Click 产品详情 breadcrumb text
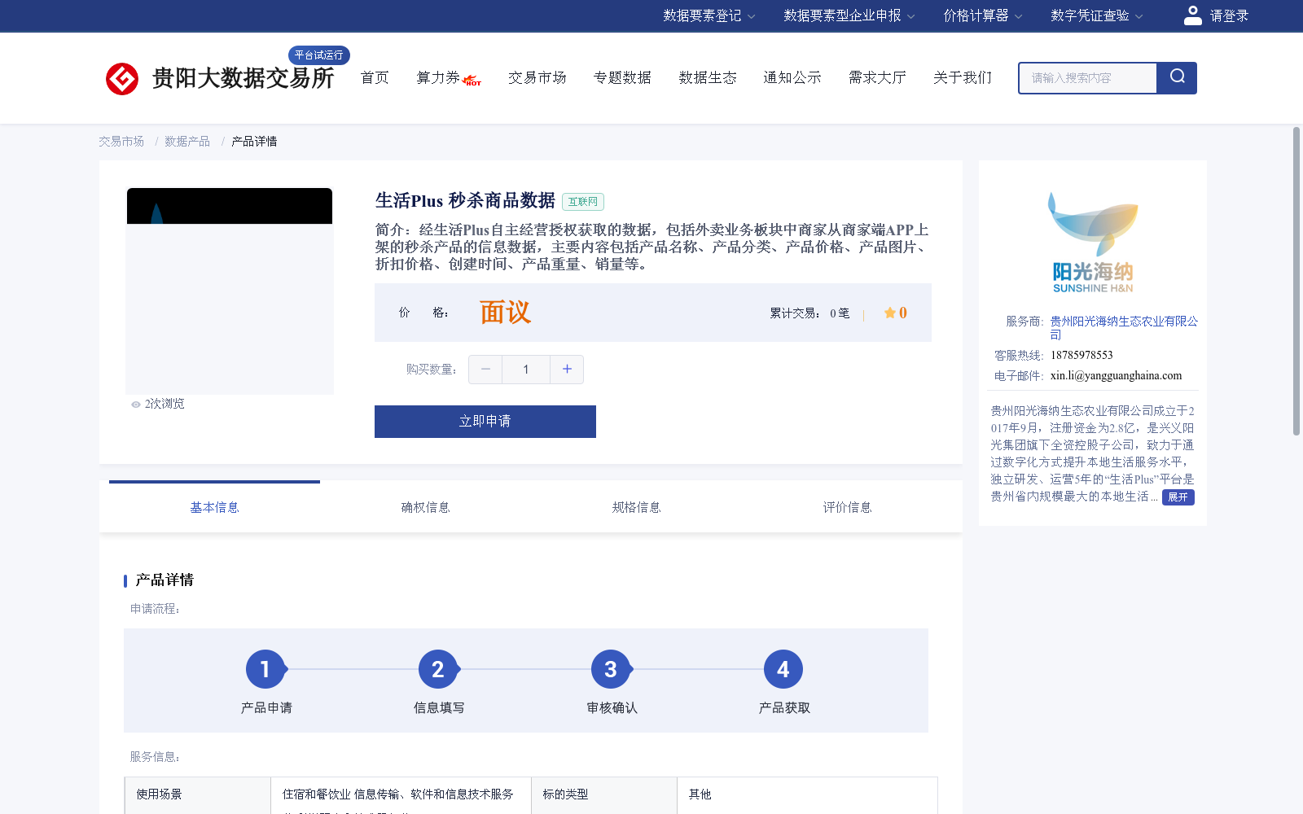The width and height of the screenshot is (1303, 814). click(x=254, y=142)
